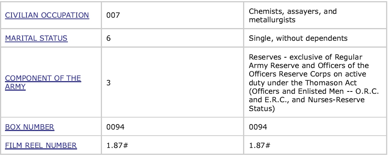388x161 pixels.
Task: Click the '(Officers and Enlisted Men -- O.R.C.' line
Action: [x=308, y=91]
